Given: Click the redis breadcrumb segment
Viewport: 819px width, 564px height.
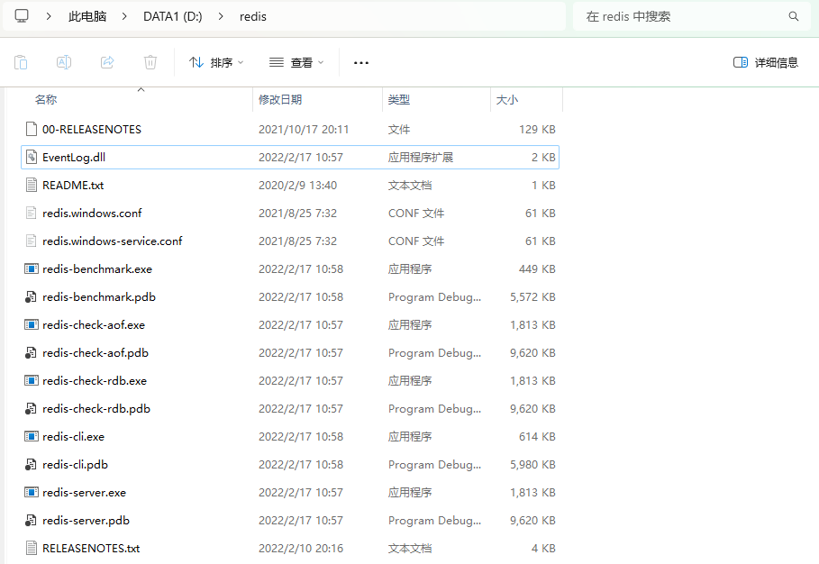Looking at the screenshot, I should point(253,17).
